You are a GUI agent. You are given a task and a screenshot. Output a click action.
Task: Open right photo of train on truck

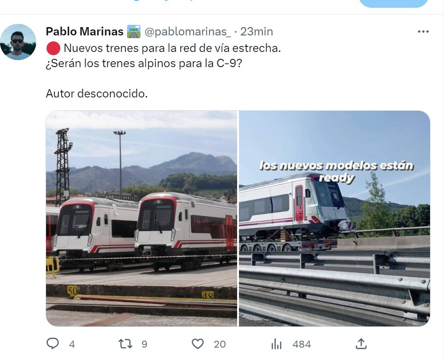tap(335, 218)
